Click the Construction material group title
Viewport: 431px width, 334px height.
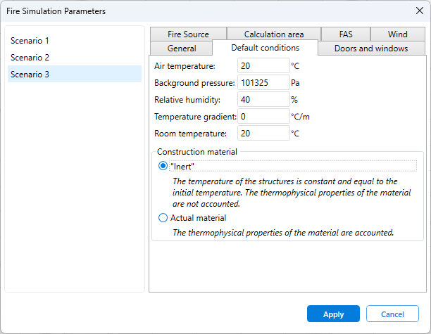click(196, 152)
